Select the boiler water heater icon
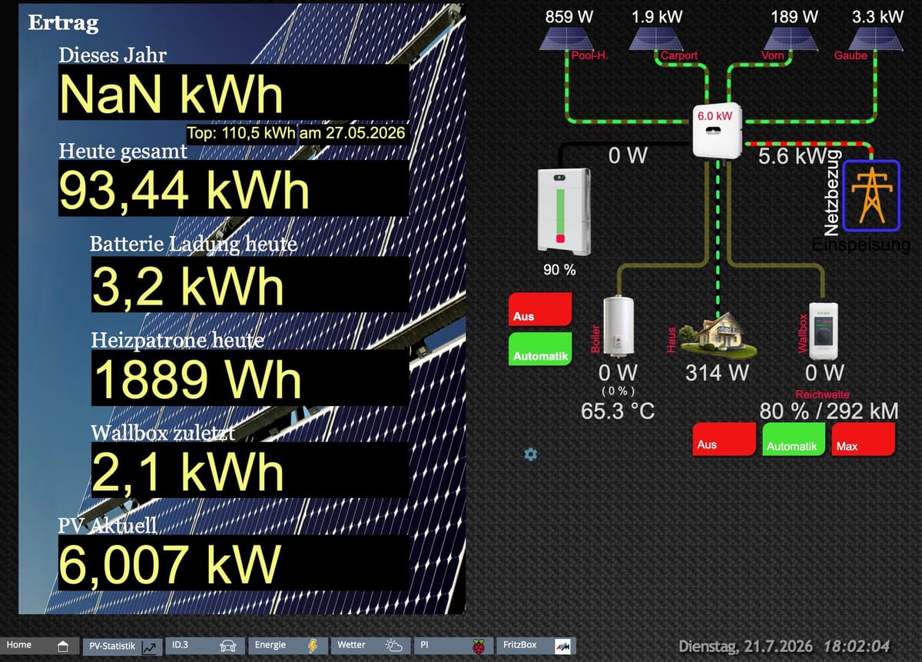The height and width of the screenshot is (662, 922). tap(619, 327)
